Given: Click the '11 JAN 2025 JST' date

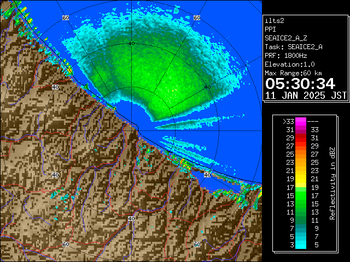Looking at the screenshot, I should [306, 96].
